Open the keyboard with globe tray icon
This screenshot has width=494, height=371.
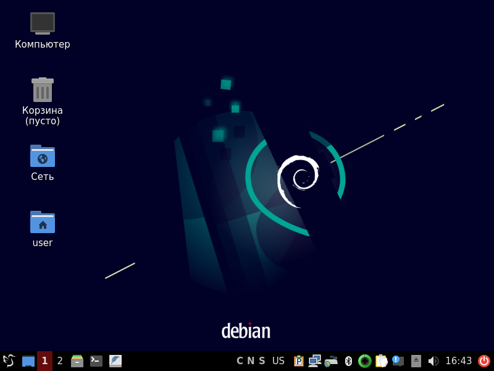[331, 361]
